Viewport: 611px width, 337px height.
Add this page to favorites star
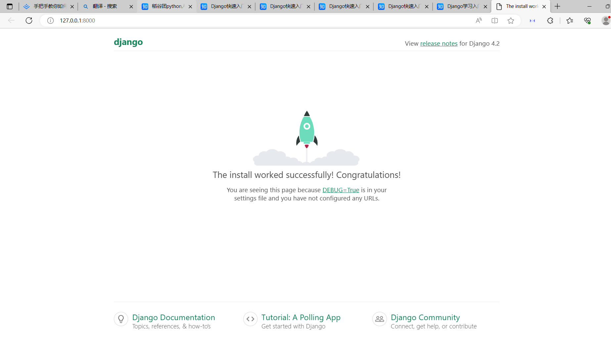pyautogui.click(x=511, y=21)
